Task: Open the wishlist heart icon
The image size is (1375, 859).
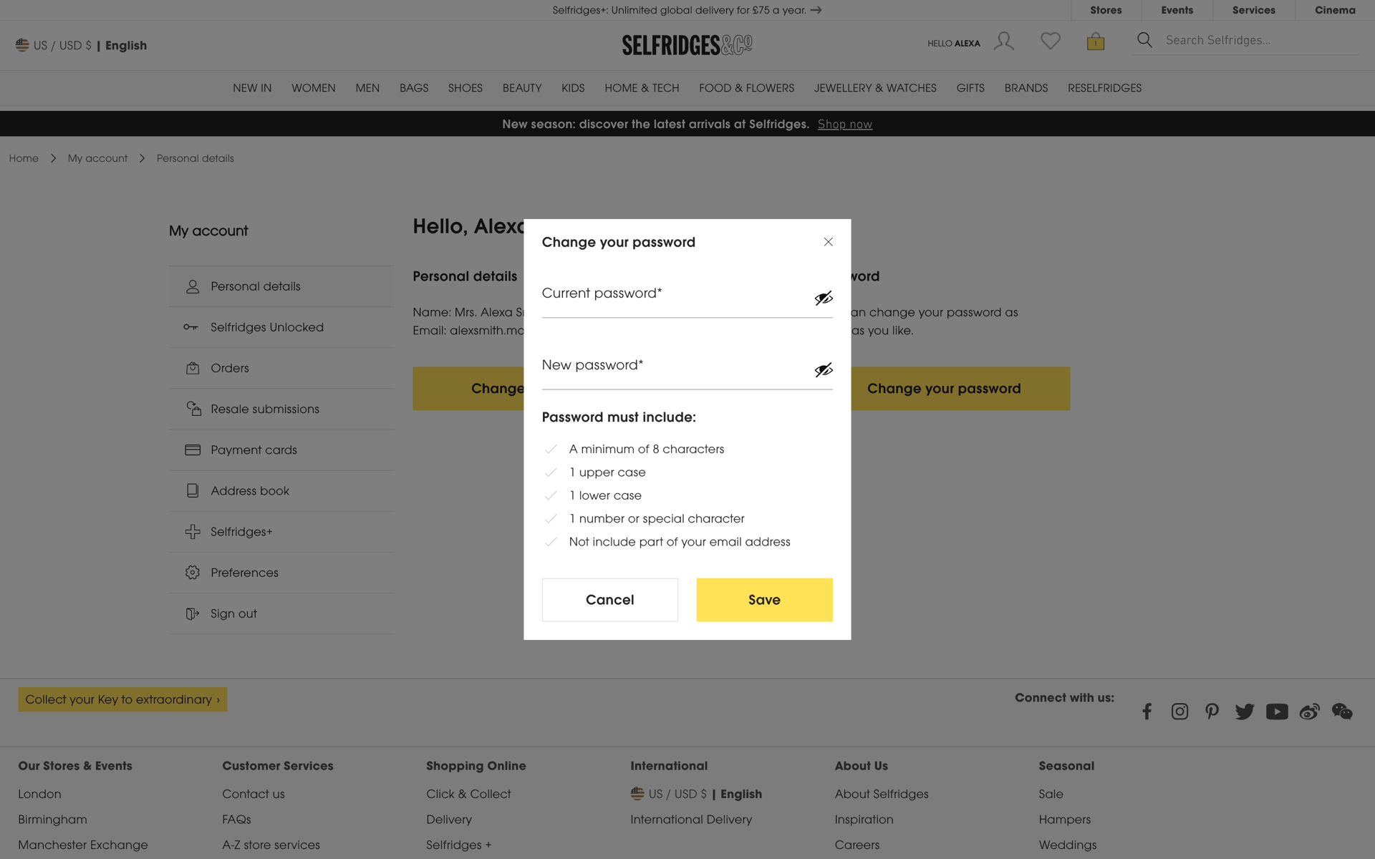Action: [x=1050, y=41]
